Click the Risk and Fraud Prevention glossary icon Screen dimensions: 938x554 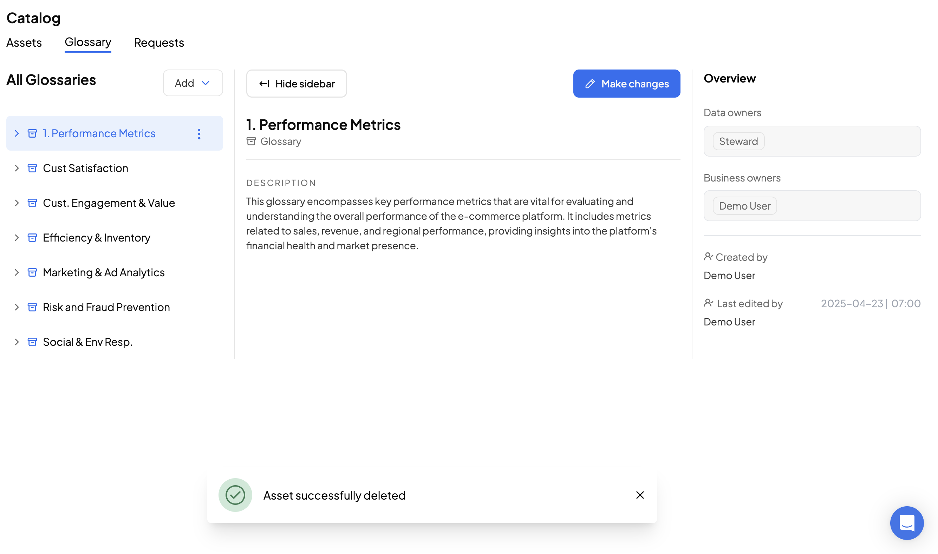(x=33, y=307)
